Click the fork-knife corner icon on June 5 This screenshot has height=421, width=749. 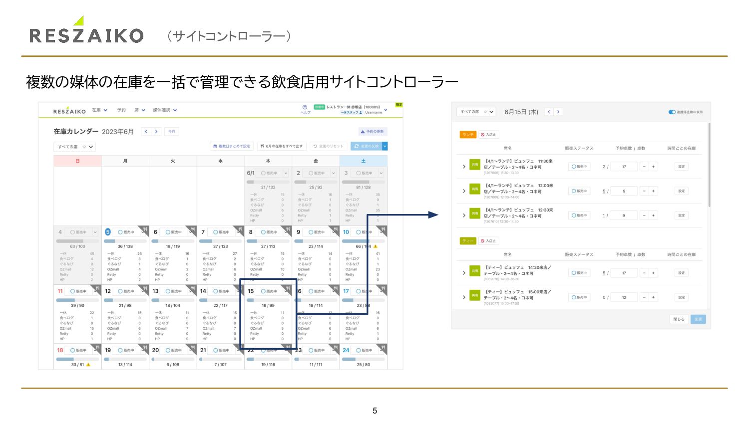pos(145,230)
